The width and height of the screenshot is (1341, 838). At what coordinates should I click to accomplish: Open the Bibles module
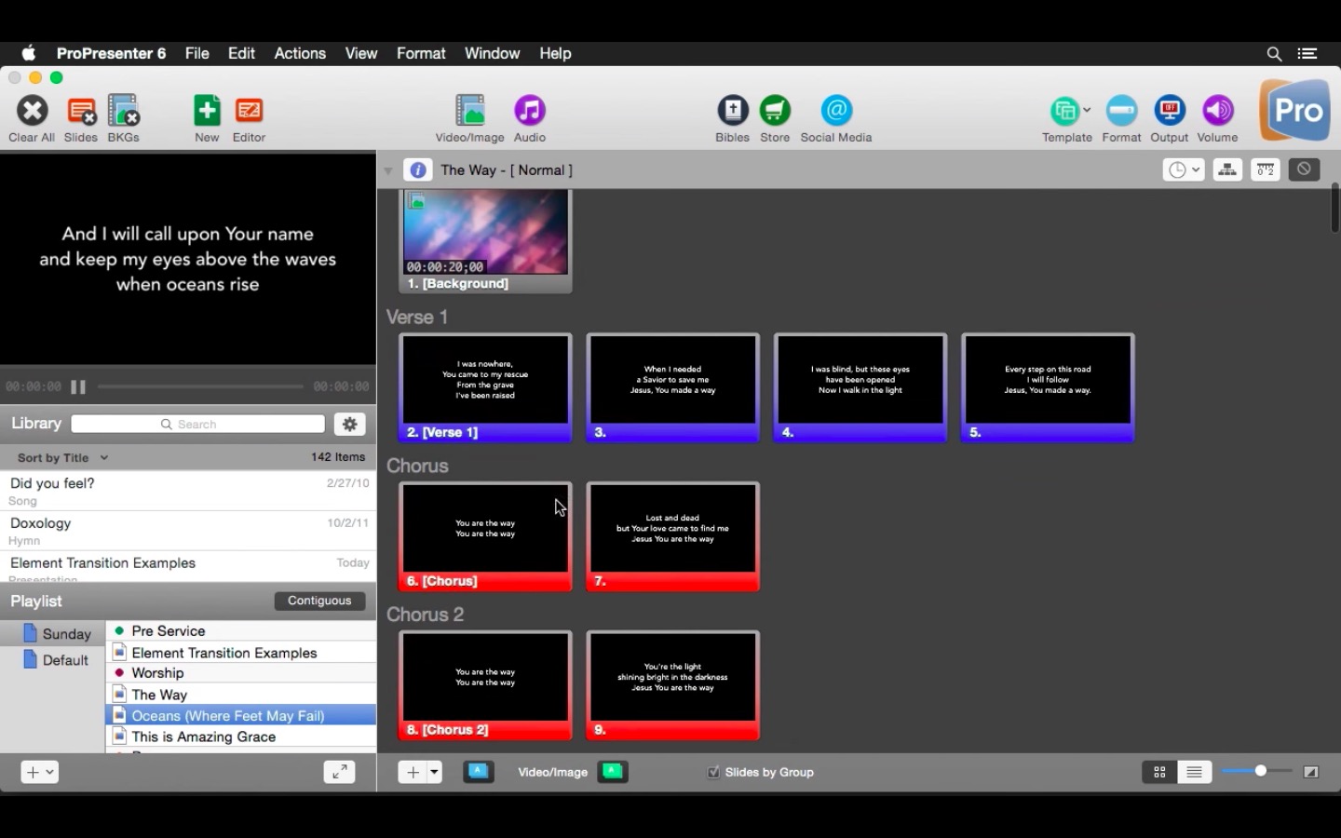pyautogui.click(x=733, y=111)
